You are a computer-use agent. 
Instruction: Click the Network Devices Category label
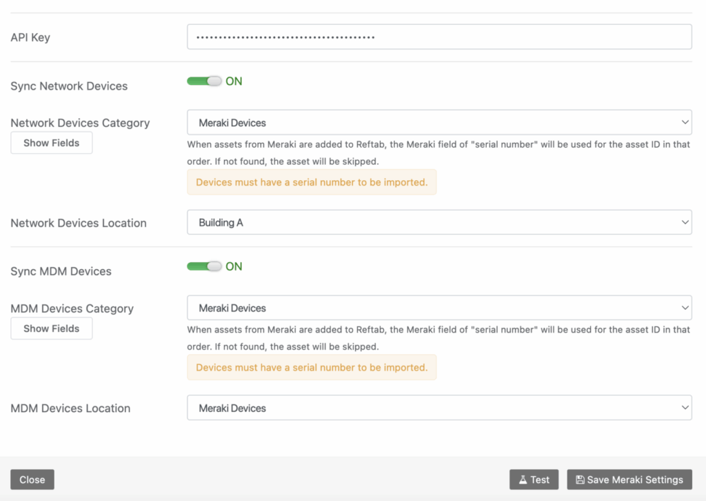(x=80, y=123)
